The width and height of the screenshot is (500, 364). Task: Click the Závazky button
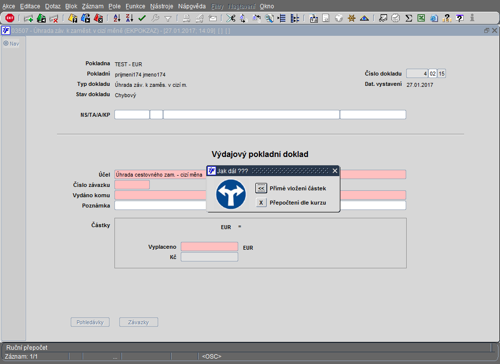139,322
